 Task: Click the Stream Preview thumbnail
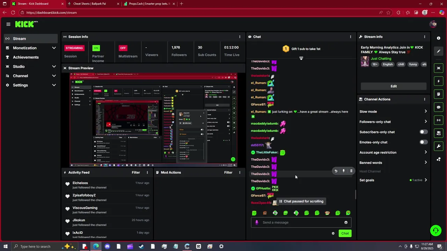(x=153, y=120)
